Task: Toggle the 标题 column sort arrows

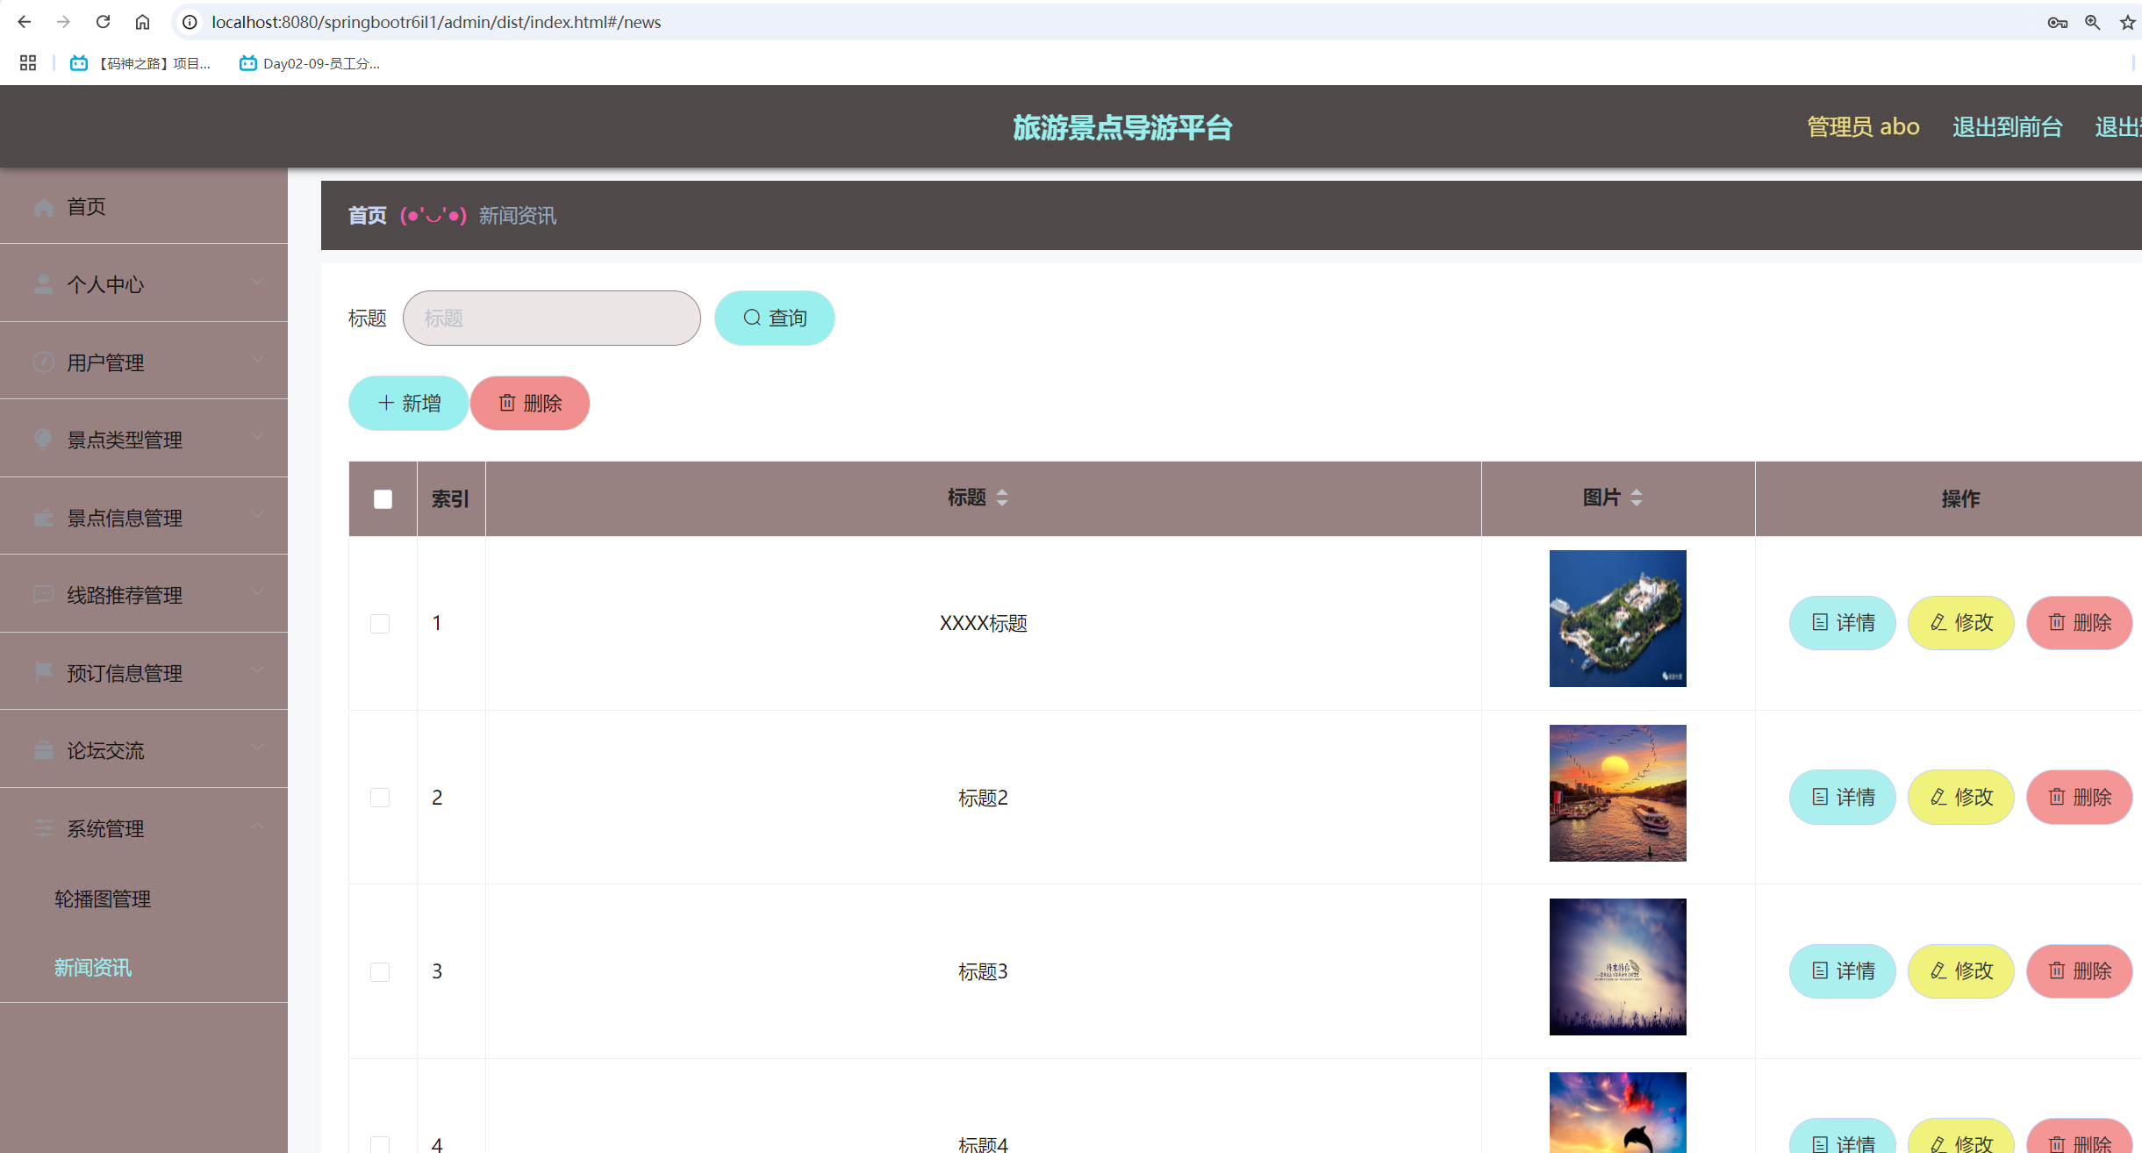Action: point(1003,497)
